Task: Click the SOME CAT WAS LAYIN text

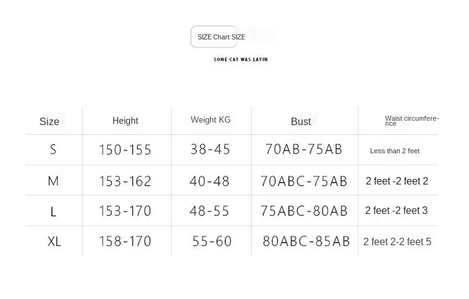Action: point(241,59)
